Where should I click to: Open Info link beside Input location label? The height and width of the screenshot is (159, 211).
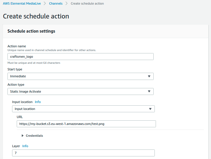click(x=38, y=102)
